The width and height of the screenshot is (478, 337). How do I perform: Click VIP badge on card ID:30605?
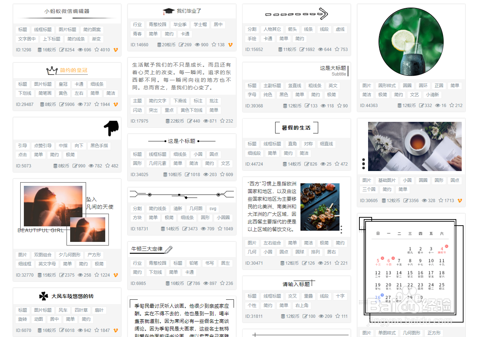click(460, 201)
